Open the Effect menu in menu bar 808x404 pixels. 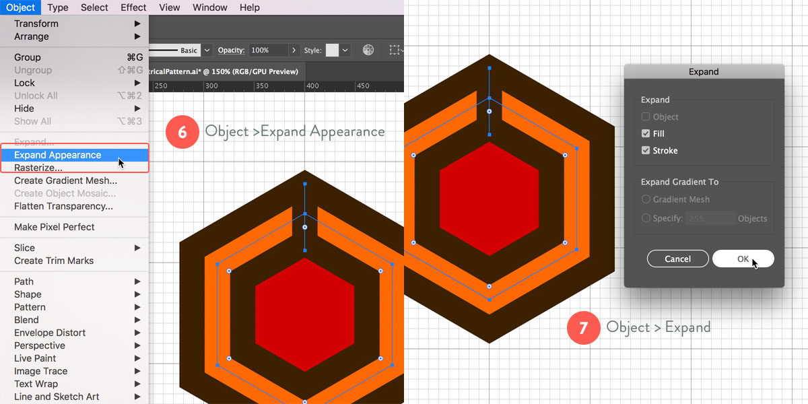(x=133, y=7)
